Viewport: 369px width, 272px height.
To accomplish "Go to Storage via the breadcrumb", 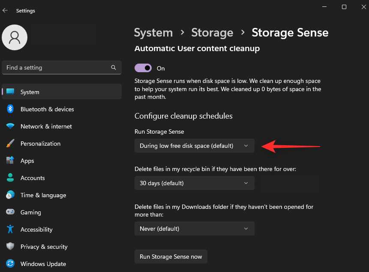I will [x=212, y=33].
